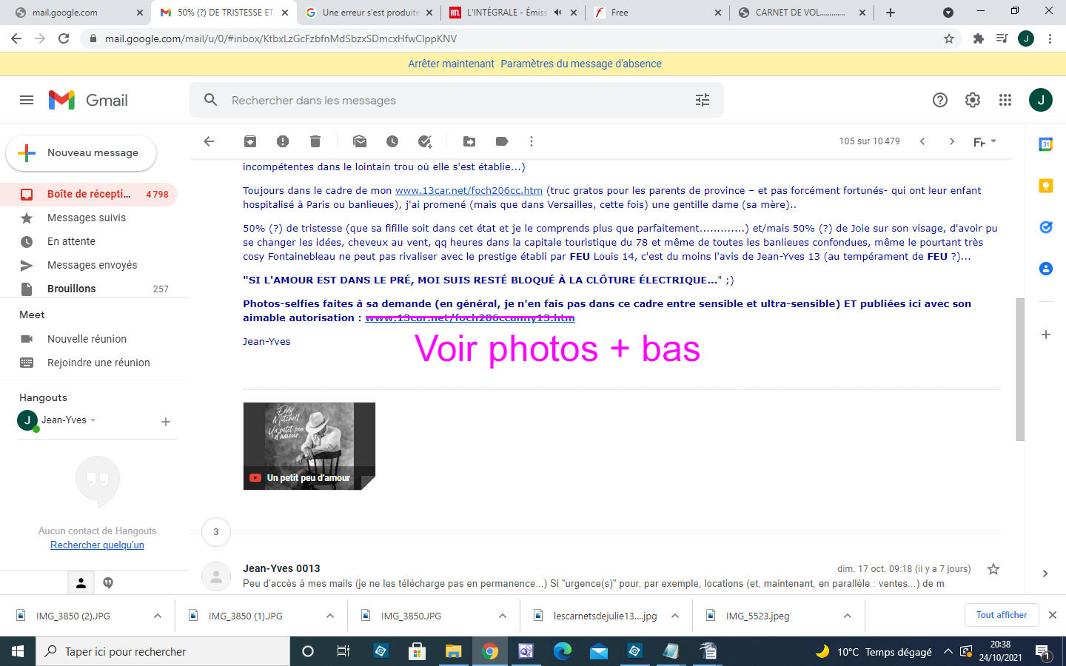Click Arrêter maintenant link
This screenshot has height=666, width=1066.
coord(451,64)
